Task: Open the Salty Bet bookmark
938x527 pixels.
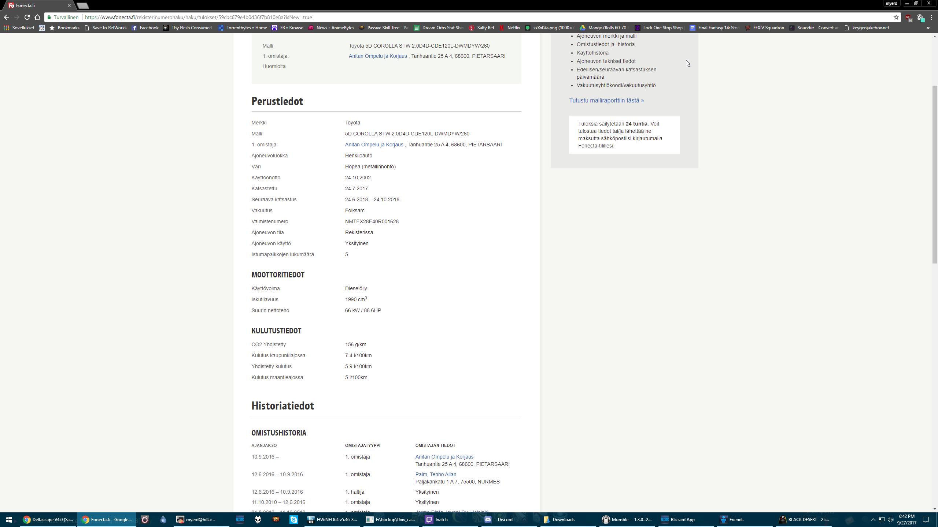Action: click(481, 28)
